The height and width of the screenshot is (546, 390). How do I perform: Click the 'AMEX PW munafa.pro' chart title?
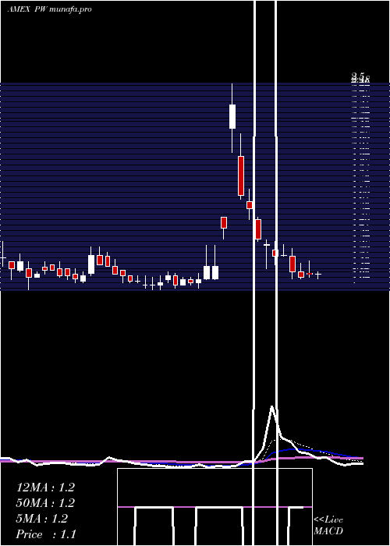coord(49,9)
